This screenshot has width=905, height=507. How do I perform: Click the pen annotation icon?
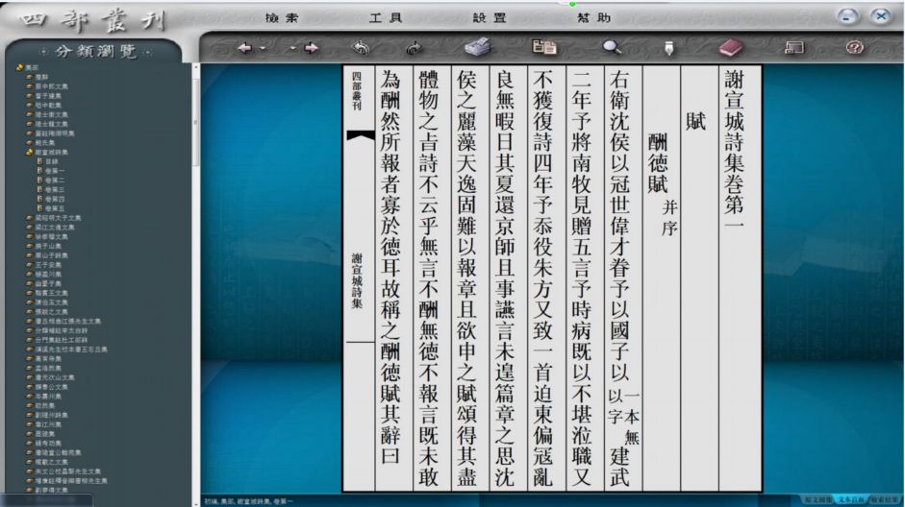coord(668,47)
